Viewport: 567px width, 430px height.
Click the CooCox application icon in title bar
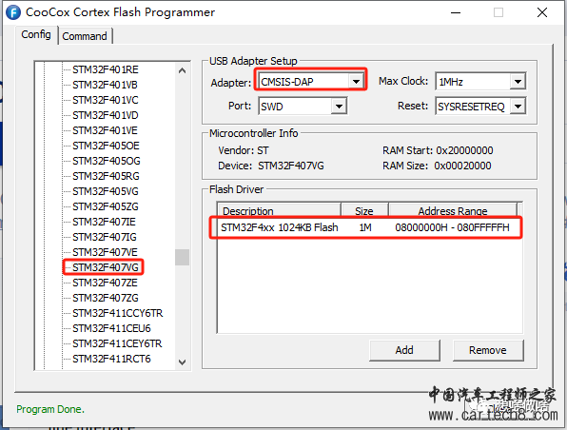pyautogui.click(x=13, y=12)
